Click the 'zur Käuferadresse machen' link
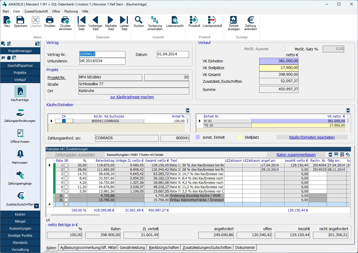 (x=132, y=97)
